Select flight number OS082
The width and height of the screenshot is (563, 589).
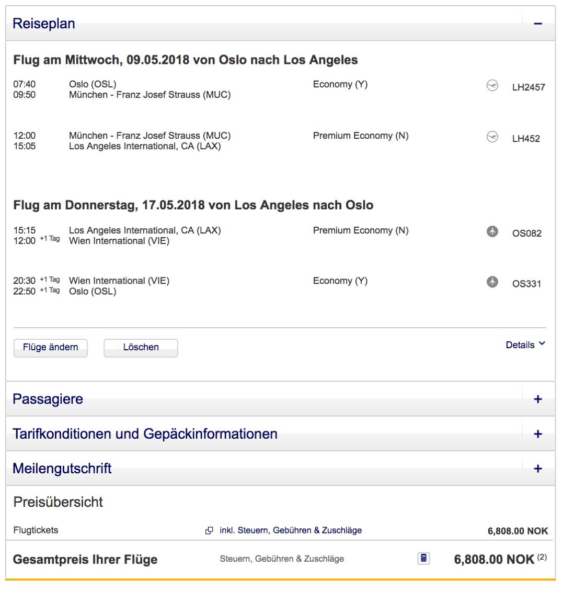526,234
